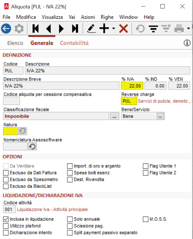Screen dimensions: 193x239
Task: Click the Reverse charge PUL field
Action: pyautogui.click(x=129, y=101)
